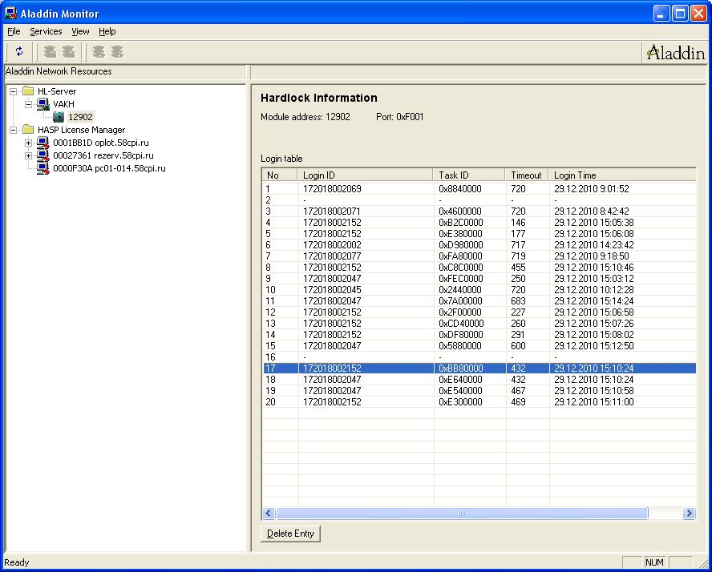Sort by the Timeout column header
This screenshot has width=712, height=572.
pyautogui.click(x=528, y=175)
